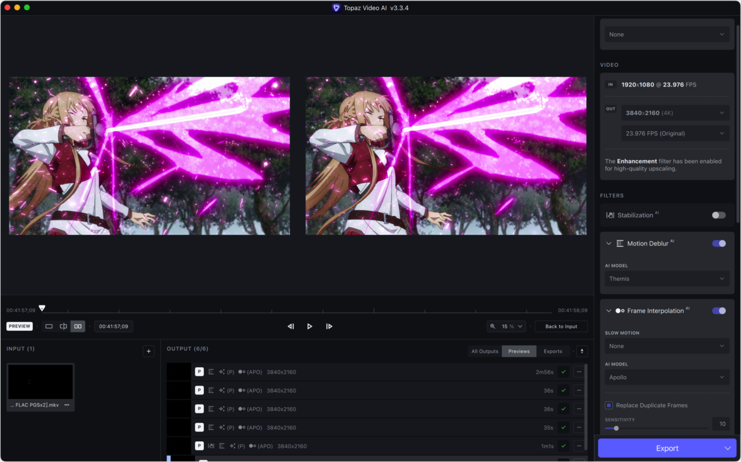Image resolution: width=741 pixels, height=462 pixels.
Task: Select single view mode icon
Action: (49, 326)
